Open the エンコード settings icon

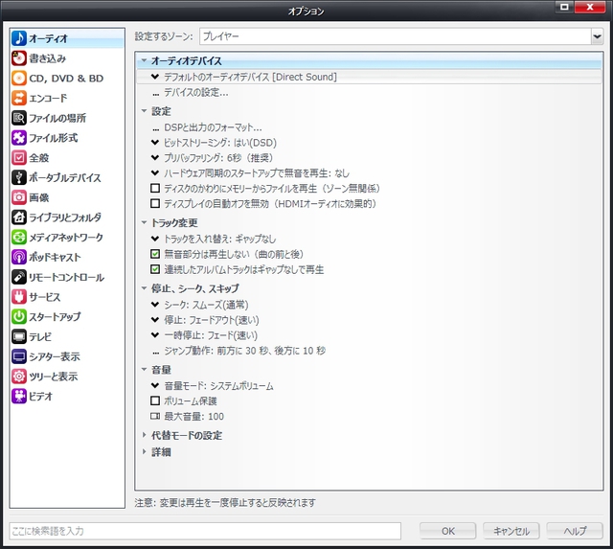(19, 98)
